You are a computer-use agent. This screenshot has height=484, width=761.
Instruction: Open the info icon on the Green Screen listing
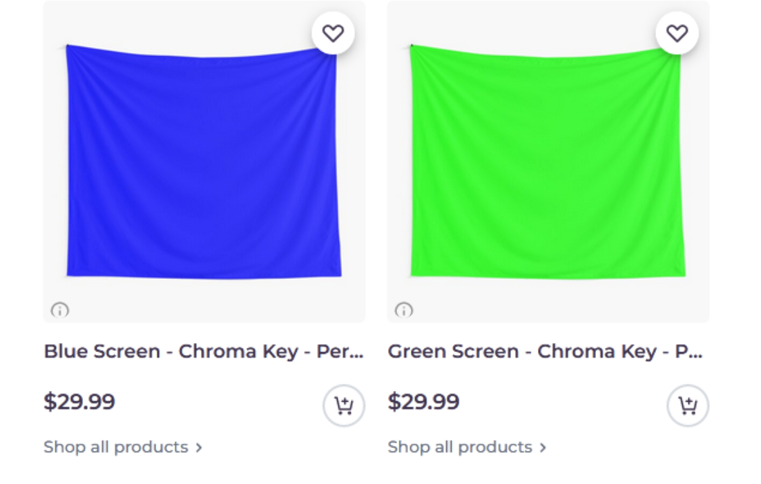[403, 311]
